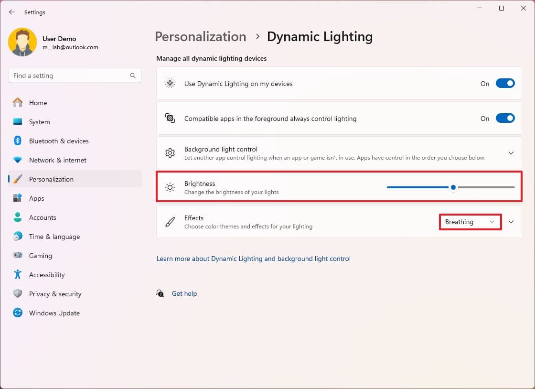Click the Background light control gear icon

coord(170,152)
